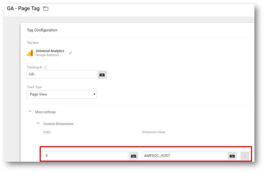Open variable picker next to Tracking ID field
Viewport: 265px width, 172px height.
point(102,75)
